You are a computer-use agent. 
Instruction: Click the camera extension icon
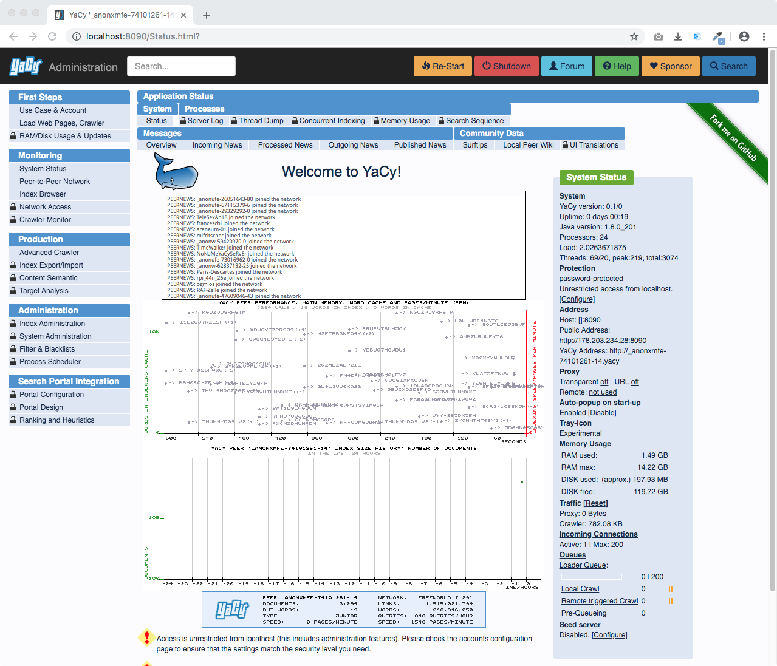[x=659, y=36]
